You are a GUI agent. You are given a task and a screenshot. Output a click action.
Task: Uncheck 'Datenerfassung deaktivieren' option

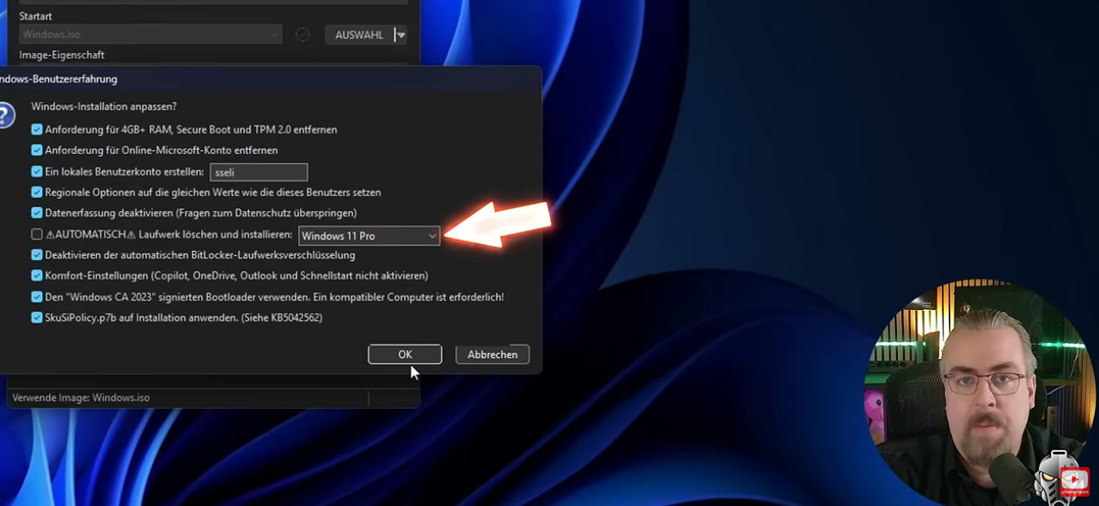(36, 213)
